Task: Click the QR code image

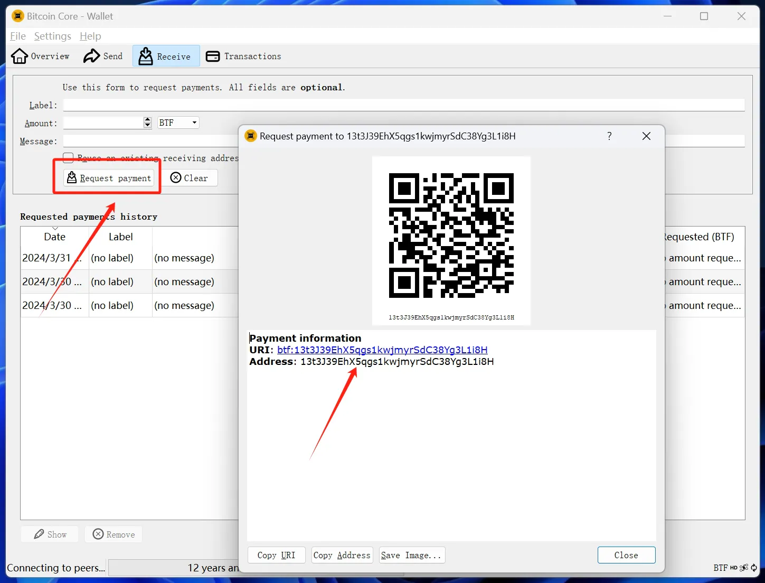Action: pos(451,235)
